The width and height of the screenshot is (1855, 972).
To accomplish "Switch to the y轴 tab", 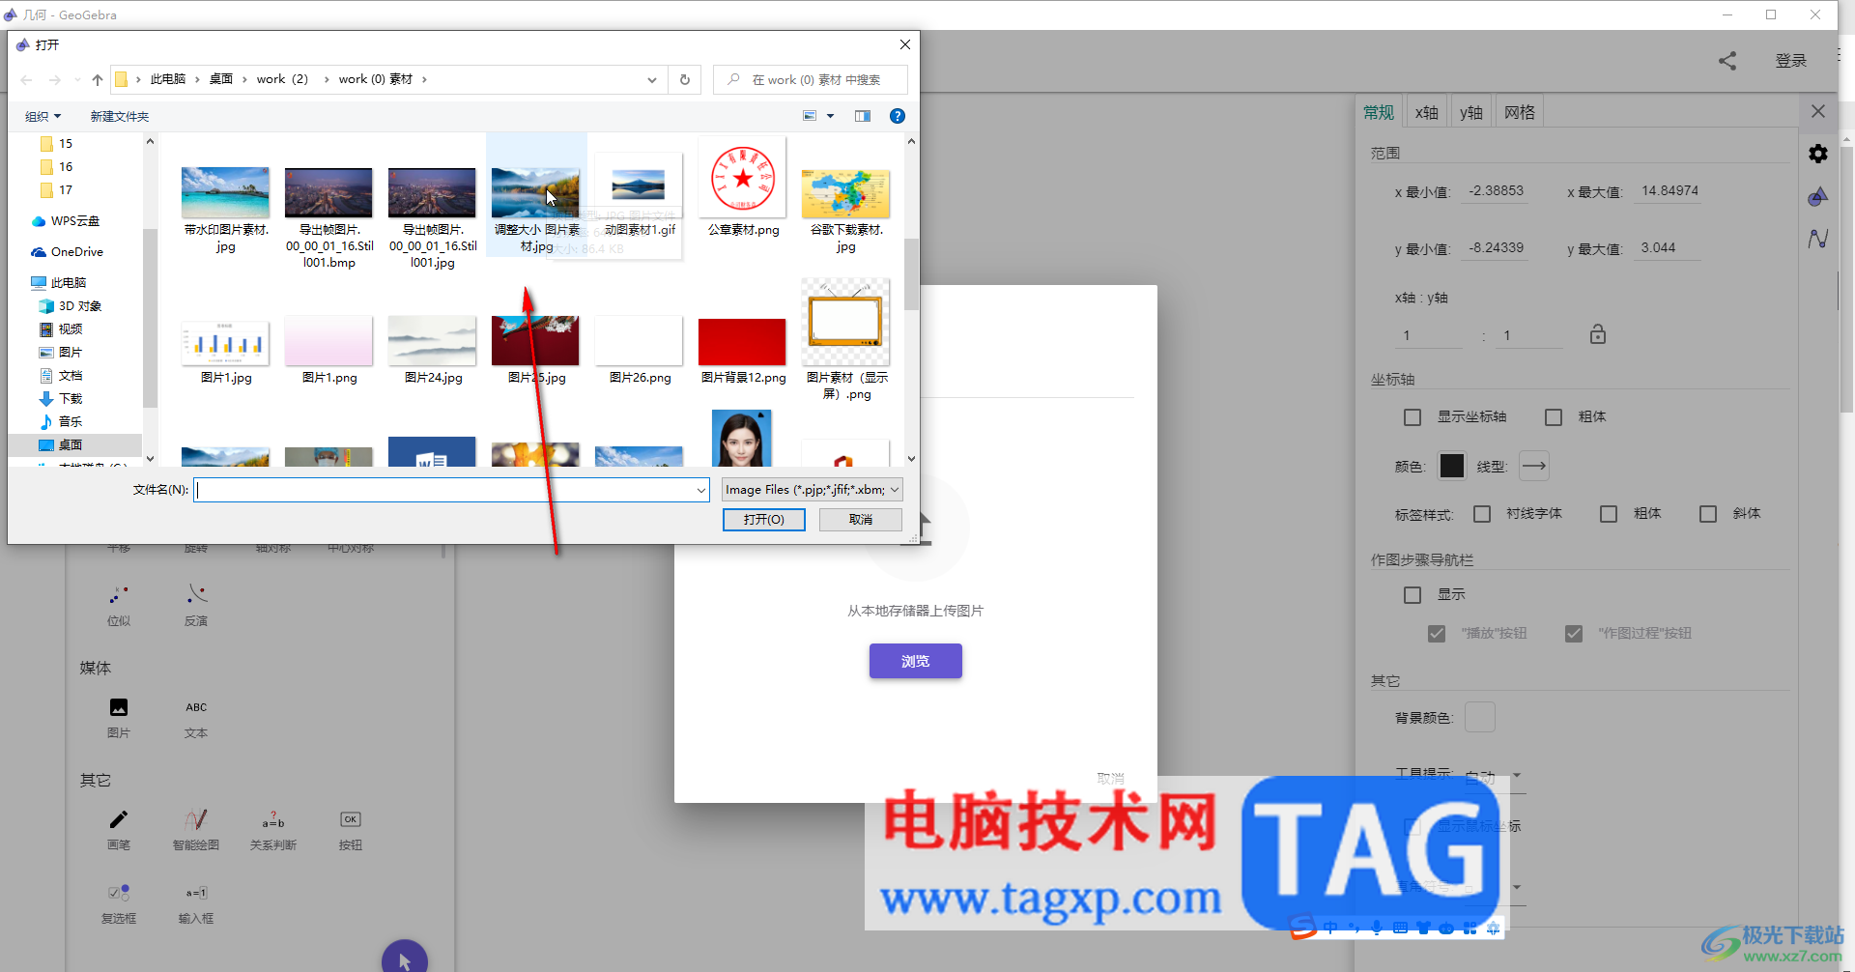I will pos(1471,112).
